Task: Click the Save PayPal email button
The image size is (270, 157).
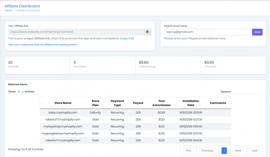Action: [257, 32]
